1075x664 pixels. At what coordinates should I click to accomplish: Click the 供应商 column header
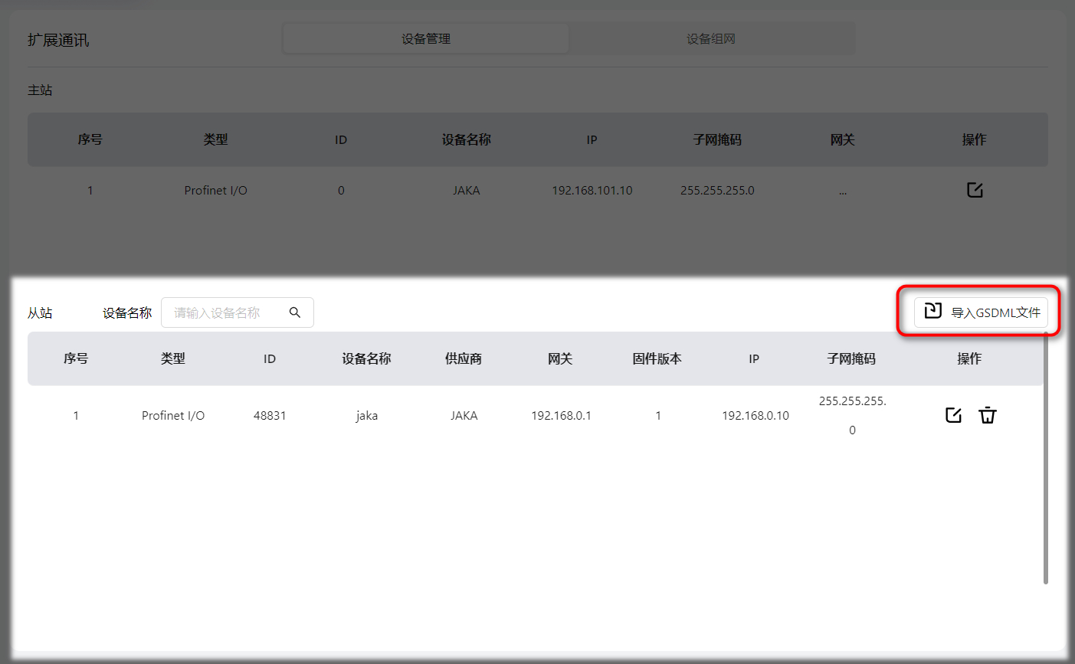[464, 358]
